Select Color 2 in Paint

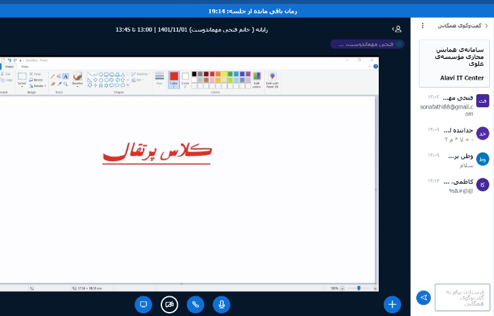(x=185, y=80)
